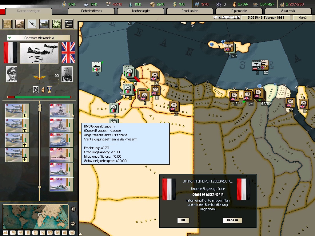
Task: Zoom in the minimap with plus button
Action: coord(73,209)
